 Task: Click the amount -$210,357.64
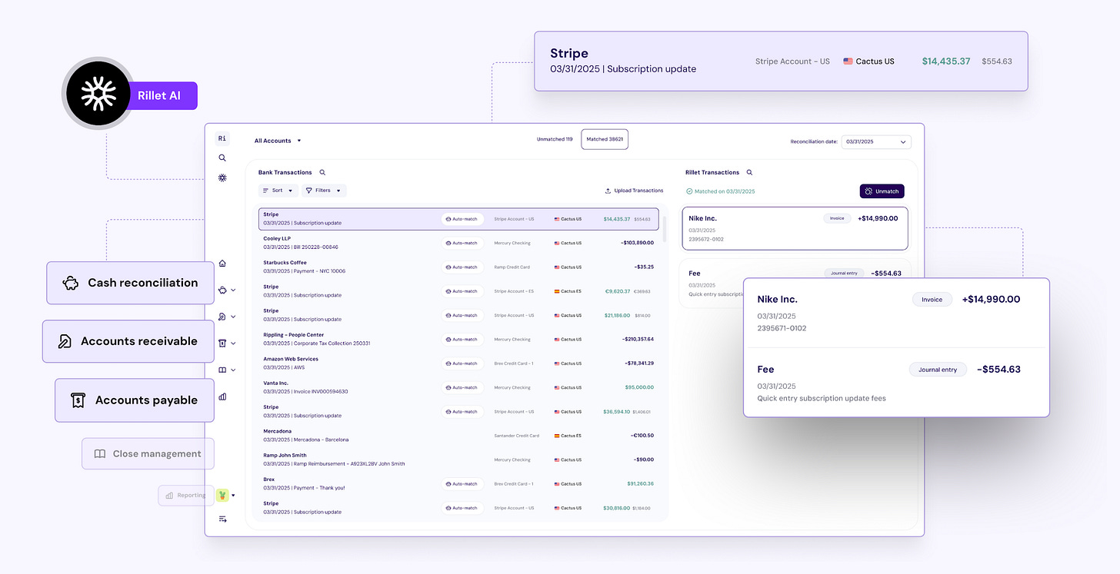point(638,339)
